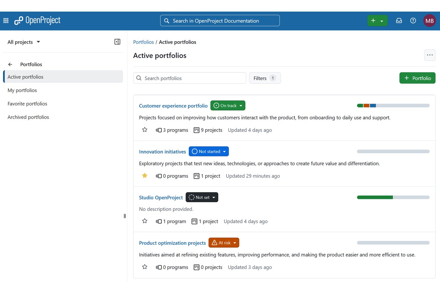Change the At risk status dropdown
This screenshot has width=440, height=293.
pyautogui.click(x=224, y=243)
